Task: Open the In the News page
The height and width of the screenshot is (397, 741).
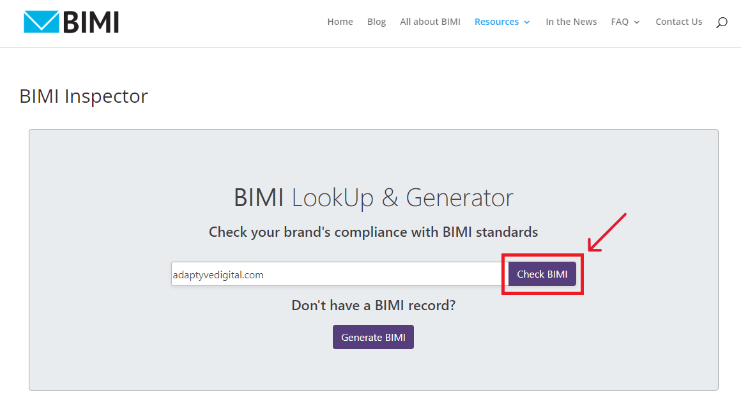Action: 571,22
